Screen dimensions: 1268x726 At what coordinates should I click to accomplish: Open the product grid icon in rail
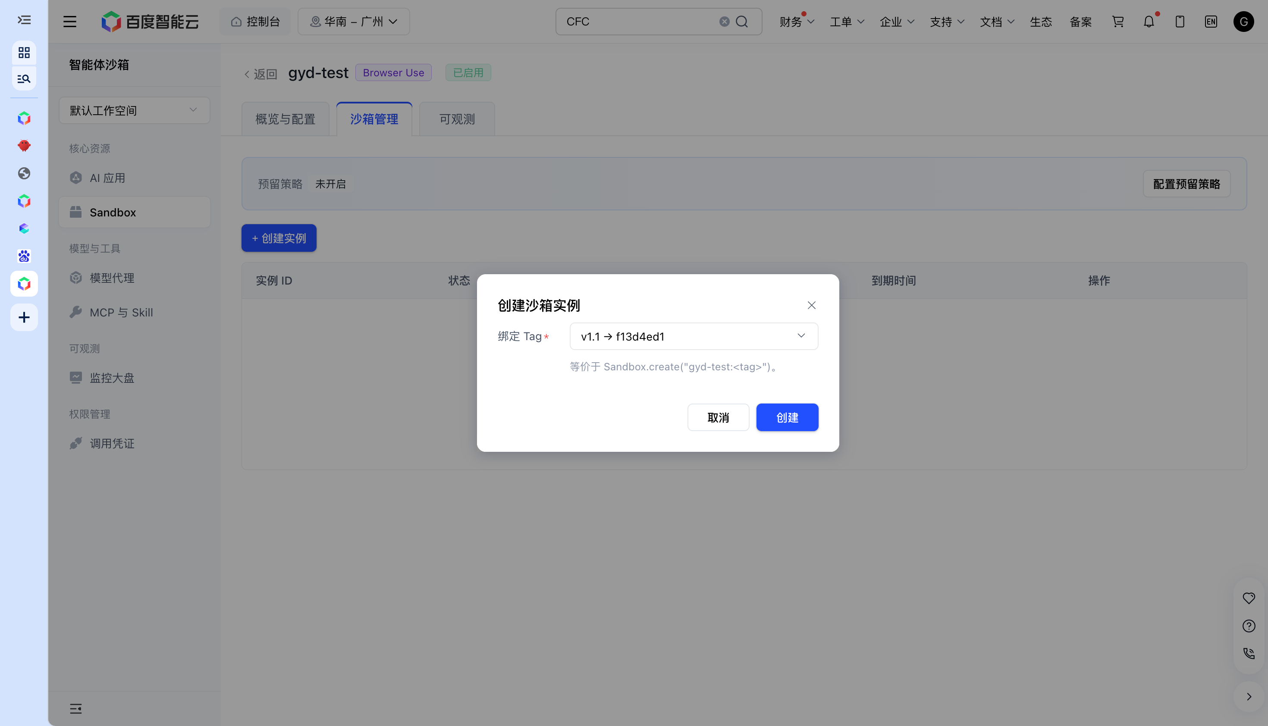(24, 52)
